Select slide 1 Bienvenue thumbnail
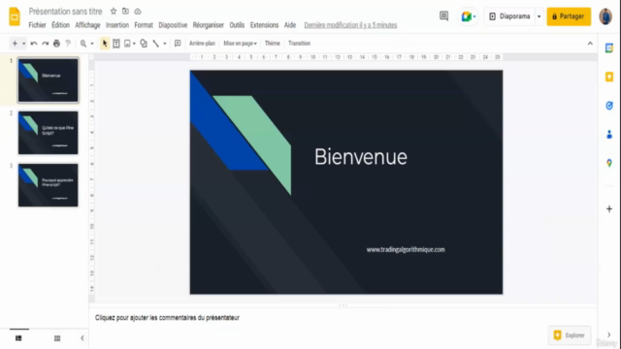The height and width of the screenshot is (349, 621). [x=48, y=79]
